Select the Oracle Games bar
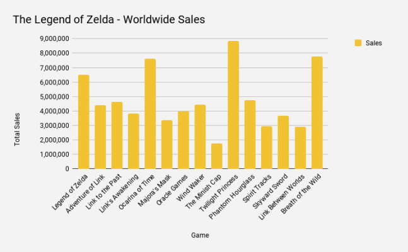Viewport: 408px width, 252px height. (x=184, y=140)
